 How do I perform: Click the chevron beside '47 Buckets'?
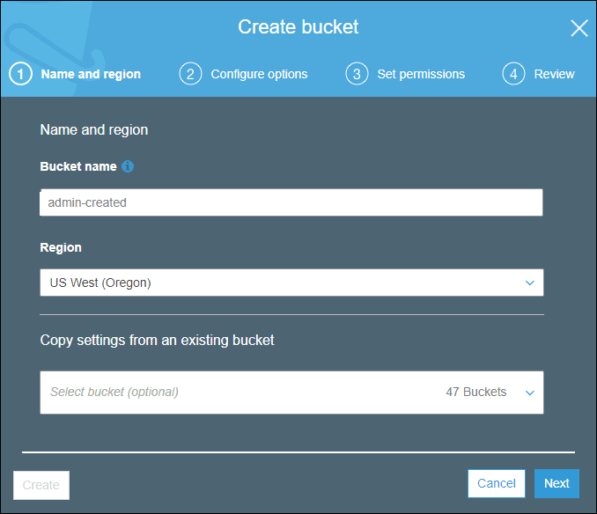point(529,393)
